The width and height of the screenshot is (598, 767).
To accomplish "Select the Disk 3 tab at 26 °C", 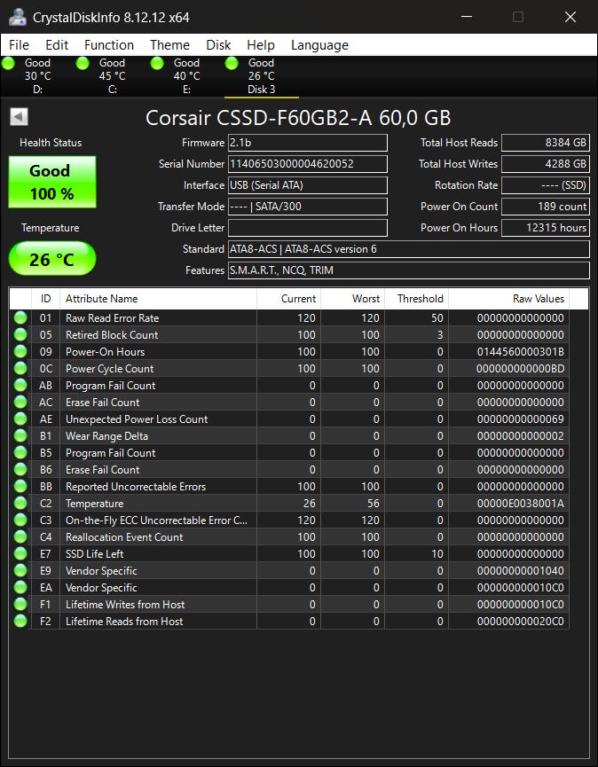I will tap(261, 76).
